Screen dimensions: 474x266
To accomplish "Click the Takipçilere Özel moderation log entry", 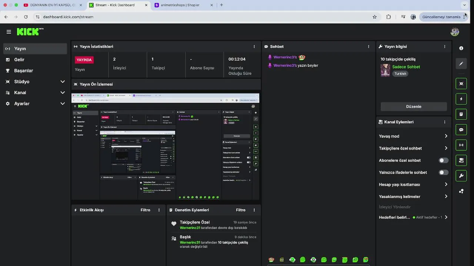I will (x=214, y=225).
